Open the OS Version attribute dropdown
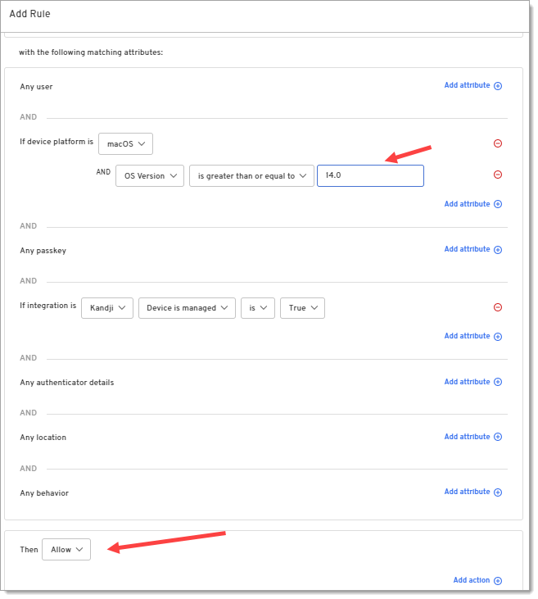 click(x=149, y=175)
